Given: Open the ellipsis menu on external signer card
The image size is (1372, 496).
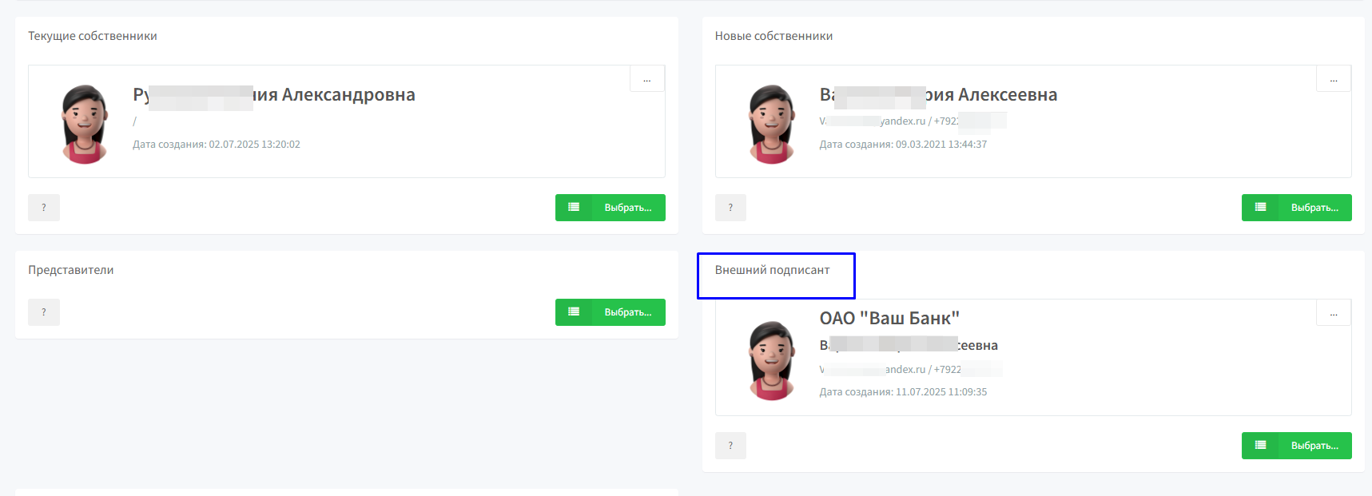Looking at the screenshot, I should (1334, 313).
